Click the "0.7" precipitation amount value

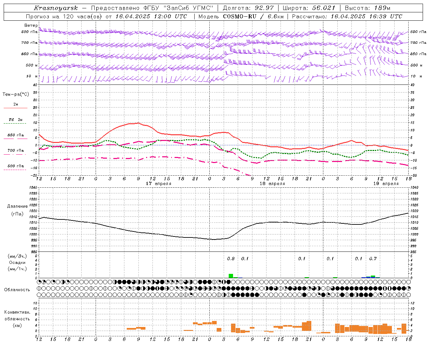point(373,259)
